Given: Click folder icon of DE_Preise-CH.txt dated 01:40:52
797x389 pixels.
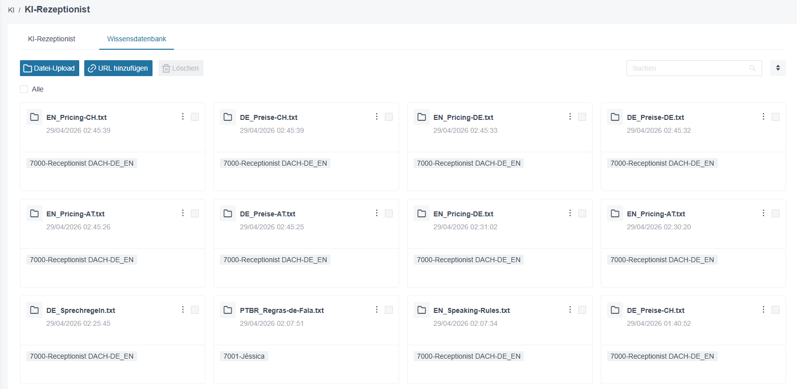Looking at the screenshot, I should point(615,310).
